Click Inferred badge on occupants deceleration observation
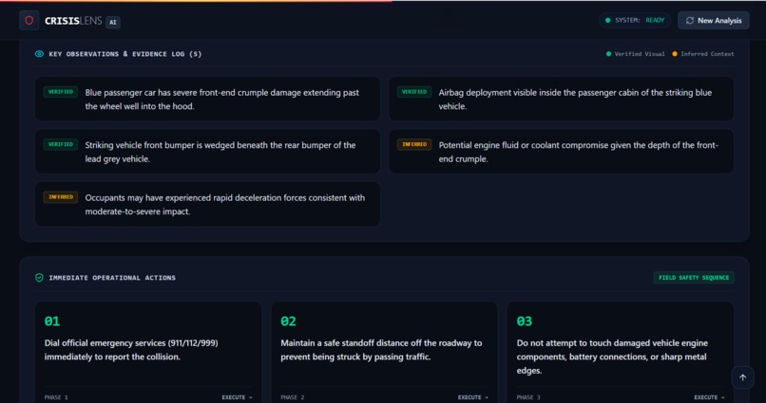Viewport: 766px width, 403px height. [61, 197]
